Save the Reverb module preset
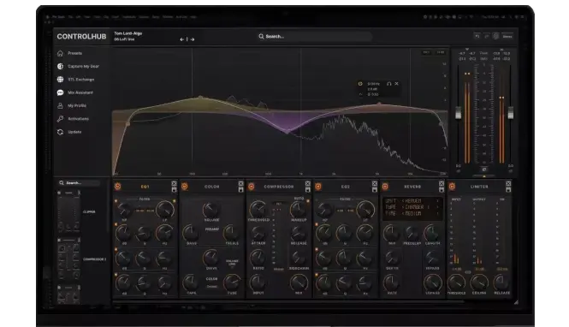 pos(442,189)
